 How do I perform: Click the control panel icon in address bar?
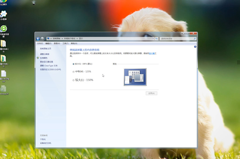click(x=48, y=38)
